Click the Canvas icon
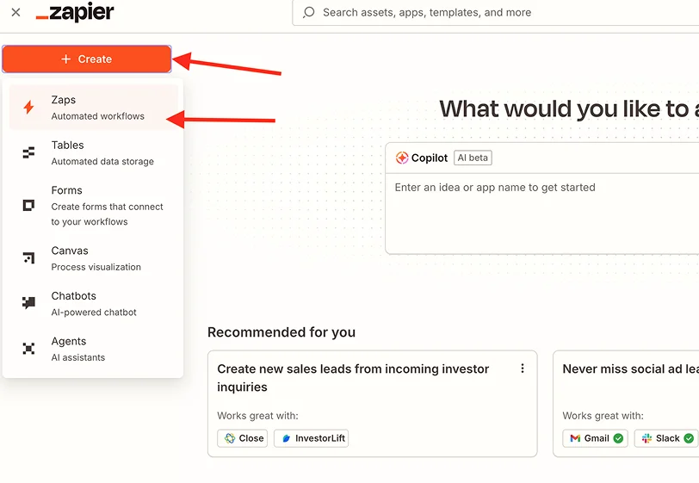Image resolution: width=699 pixels, height=483 pixels. click(x=28, y=258)
